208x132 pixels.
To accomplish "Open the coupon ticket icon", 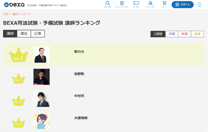I will coord(136,3).
